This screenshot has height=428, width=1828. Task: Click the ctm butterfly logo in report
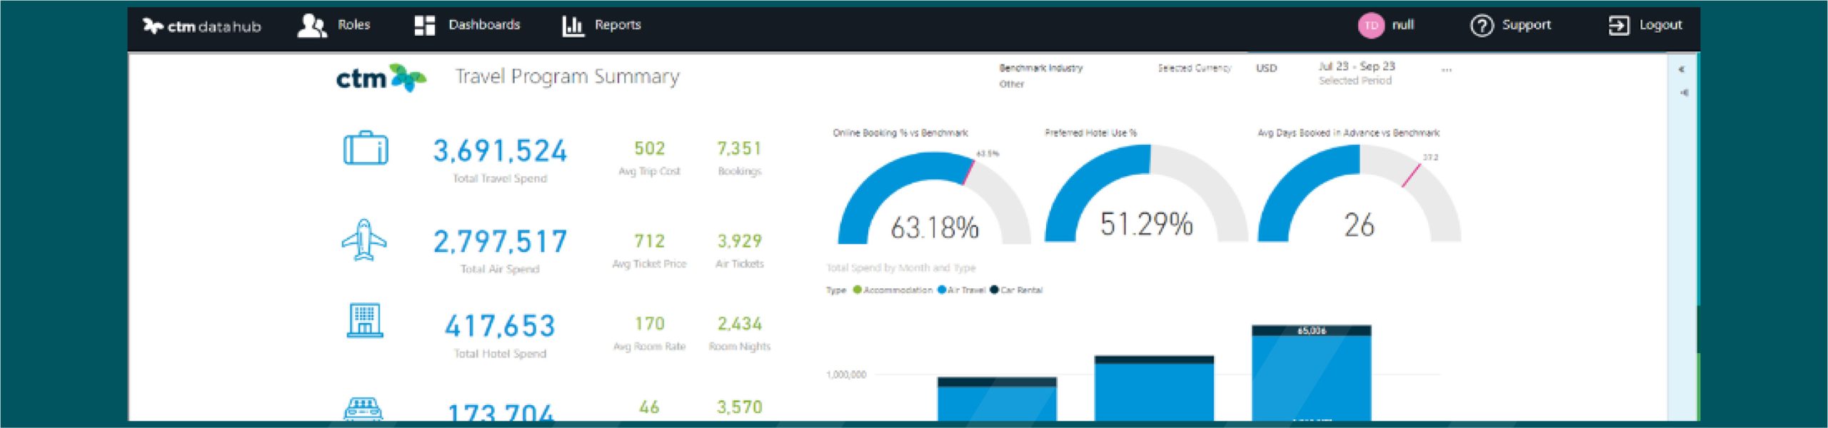click(381, 77)
